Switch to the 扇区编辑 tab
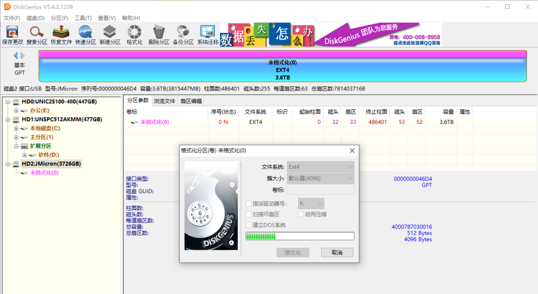The image size is (538, 294). [191, 101]
